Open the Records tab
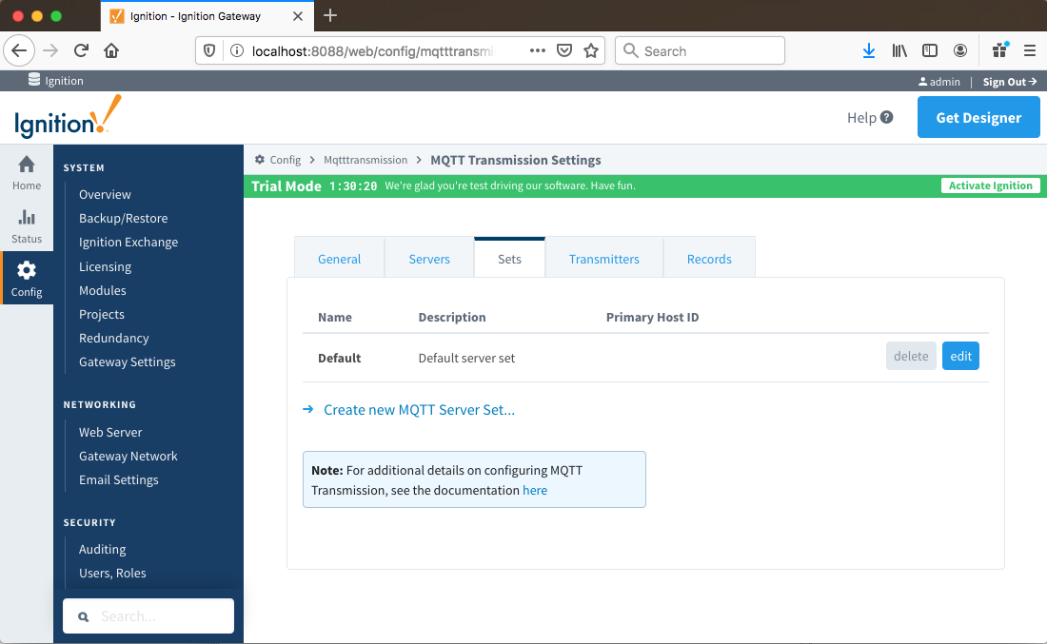Viewport: 1047px width, 644px height. point(709,259)
